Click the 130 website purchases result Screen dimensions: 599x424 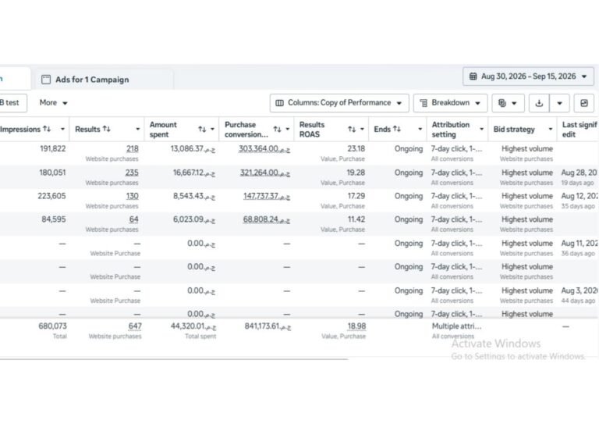[x=132, y=196]
